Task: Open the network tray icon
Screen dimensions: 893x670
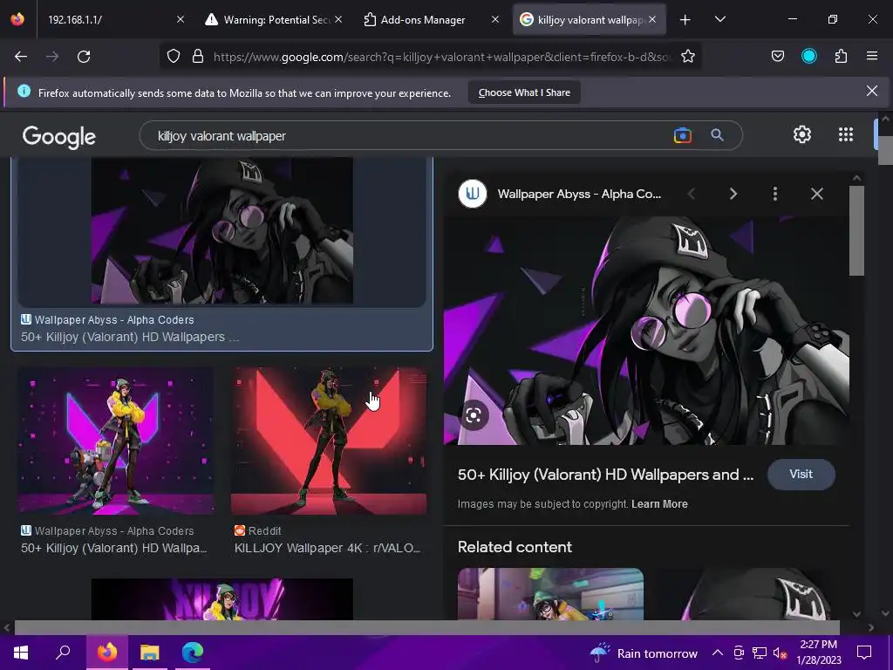Action: (760, 653)
